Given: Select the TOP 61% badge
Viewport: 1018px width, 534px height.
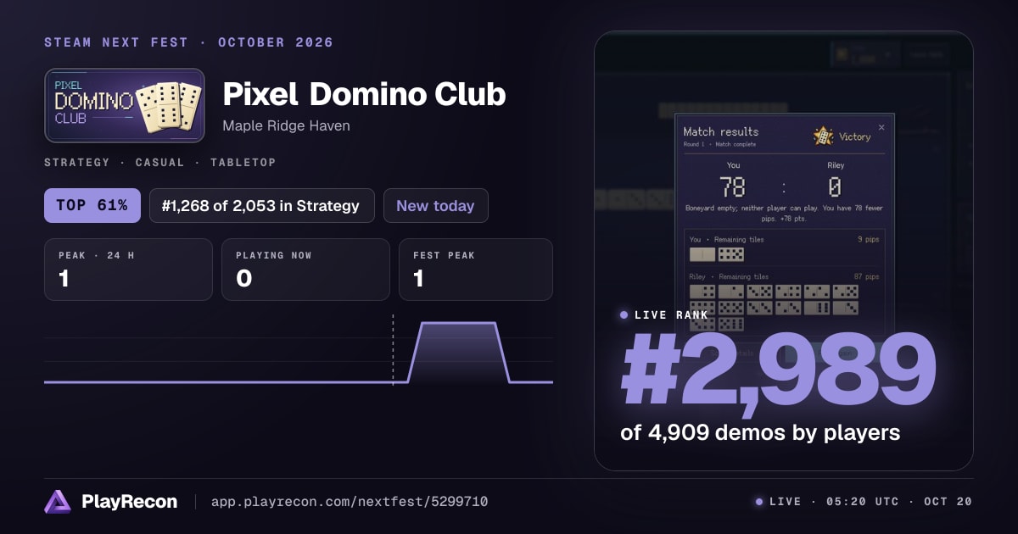Looking at the screenshot, I should 92,205.
